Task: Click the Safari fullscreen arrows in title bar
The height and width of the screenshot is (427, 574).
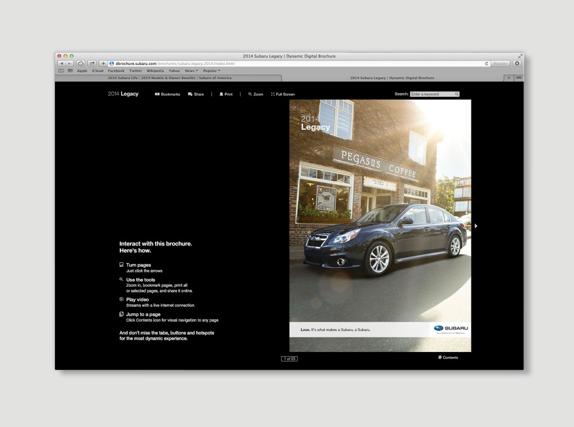Action: click(520, 57)
